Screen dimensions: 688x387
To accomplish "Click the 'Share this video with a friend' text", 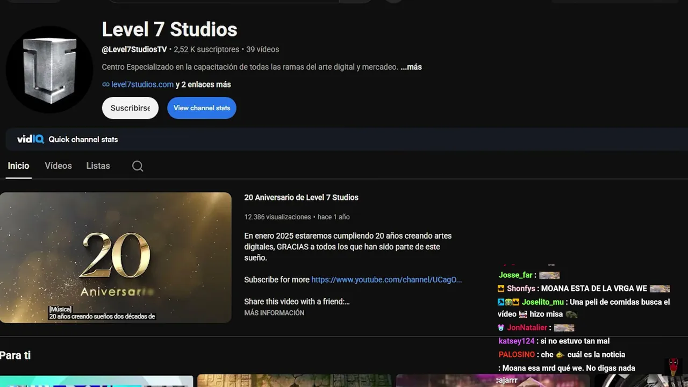I will [x=297, y=302].
